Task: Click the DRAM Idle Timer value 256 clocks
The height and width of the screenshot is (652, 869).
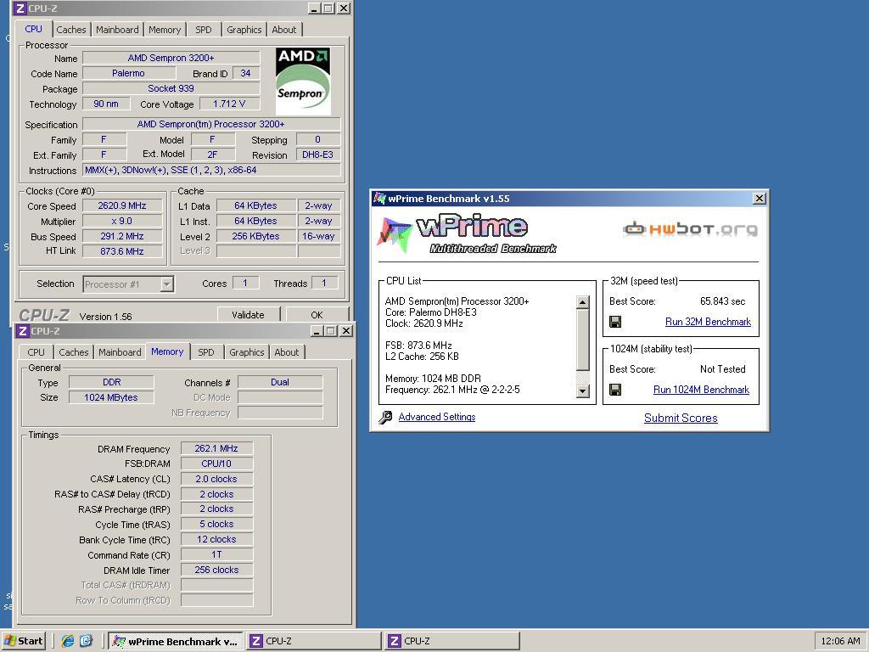Action: [x=216, y=570]
